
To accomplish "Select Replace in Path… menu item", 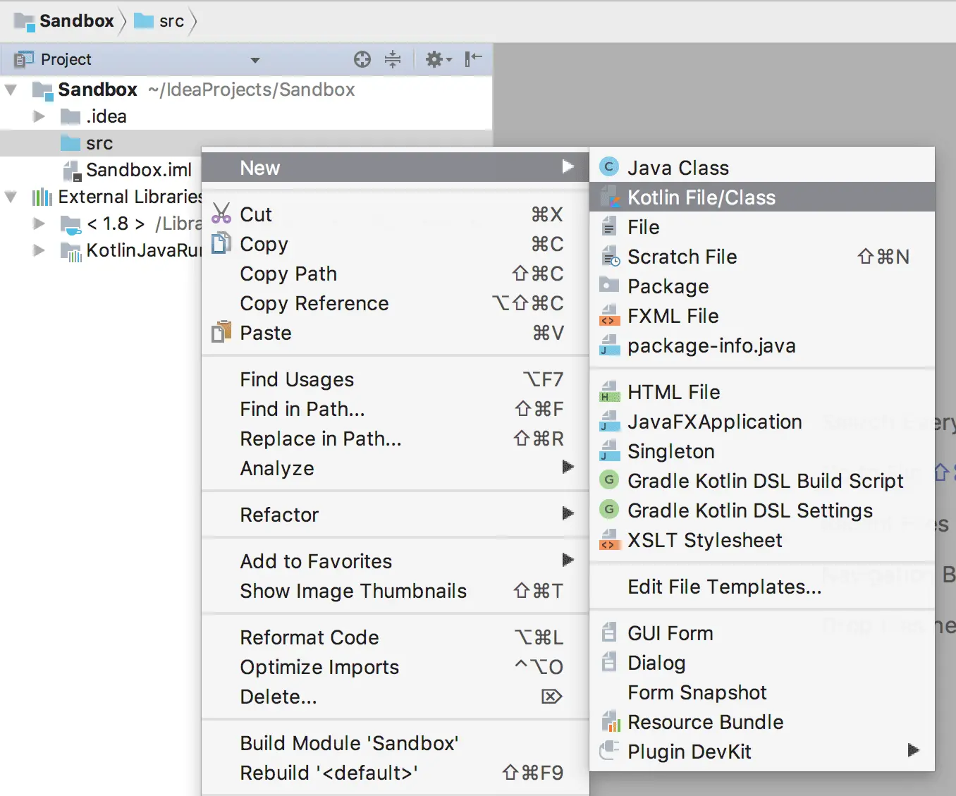I will (396, 439).
